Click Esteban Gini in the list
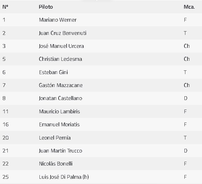Viewport: 202px width, 184px height. pyautogui.click(x=53, y=72)
